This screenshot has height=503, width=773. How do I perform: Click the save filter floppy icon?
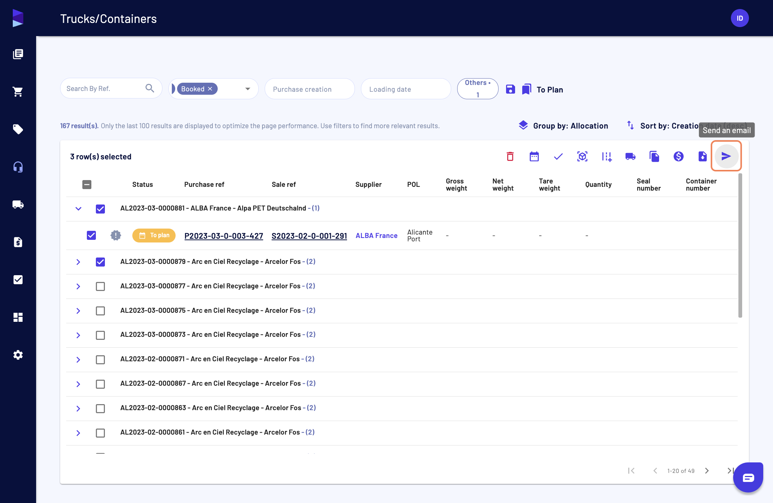[510, 89]
